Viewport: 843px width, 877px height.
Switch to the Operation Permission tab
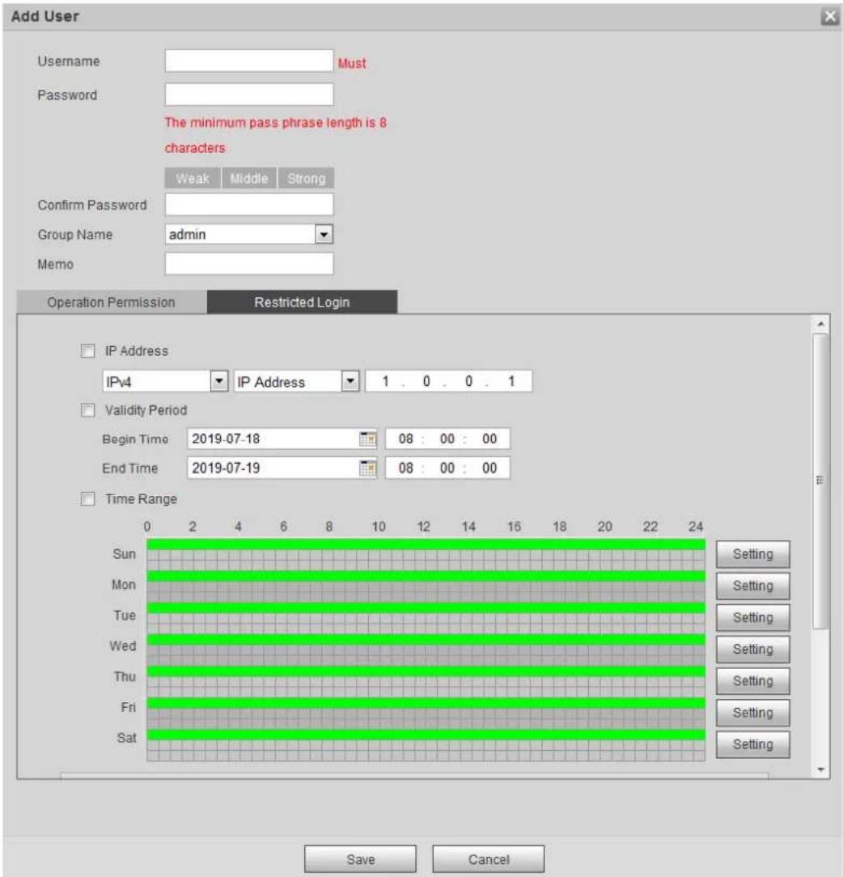112,302
